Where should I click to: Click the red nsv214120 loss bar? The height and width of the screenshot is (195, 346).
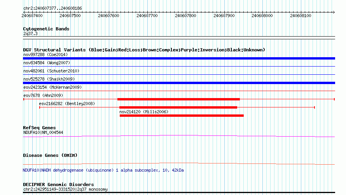[x=182, y=116]
